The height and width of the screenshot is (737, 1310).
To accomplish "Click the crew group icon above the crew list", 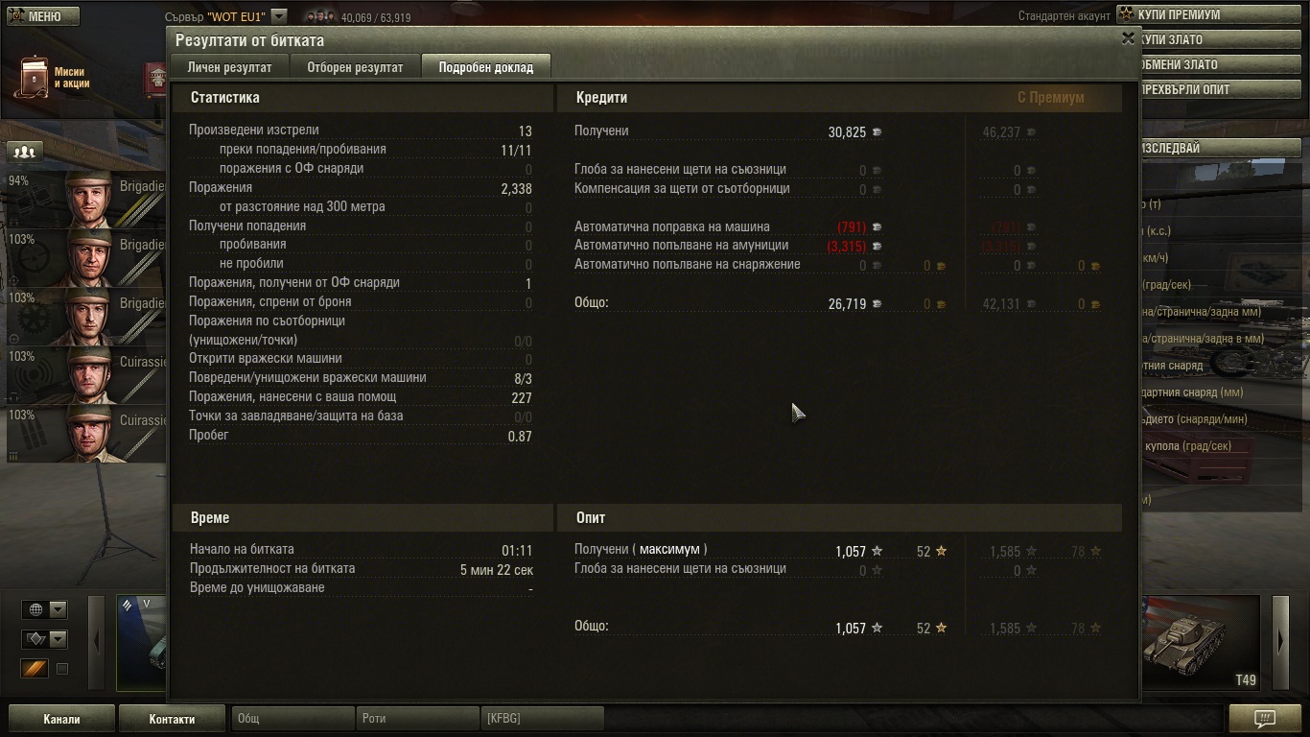I will point(26,152).
